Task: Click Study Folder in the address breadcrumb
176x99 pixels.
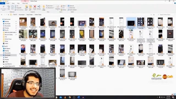Action: 29,15
